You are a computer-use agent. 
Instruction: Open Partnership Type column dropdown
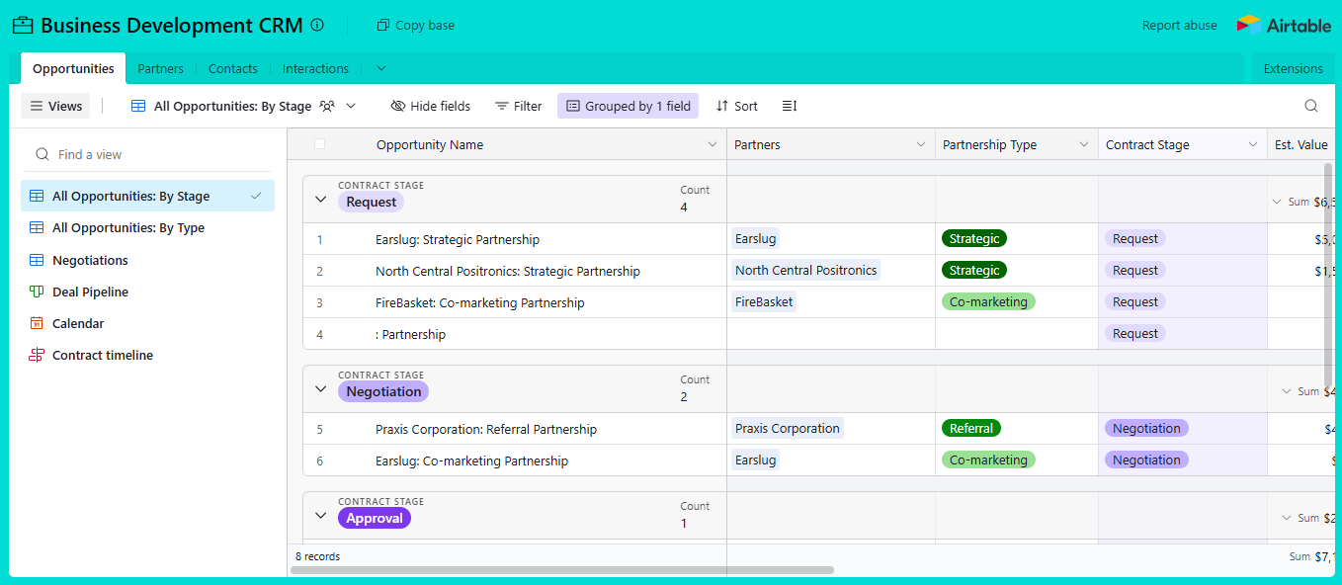[1084, 144]
